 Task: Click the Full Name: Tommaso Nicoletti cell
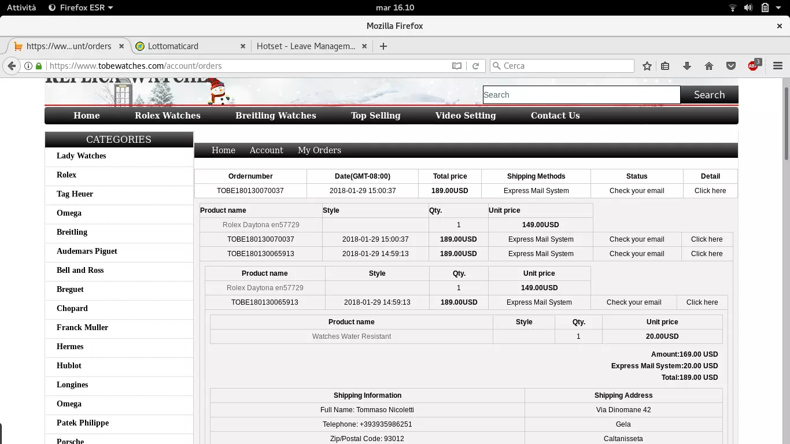(x=367, y=410)
